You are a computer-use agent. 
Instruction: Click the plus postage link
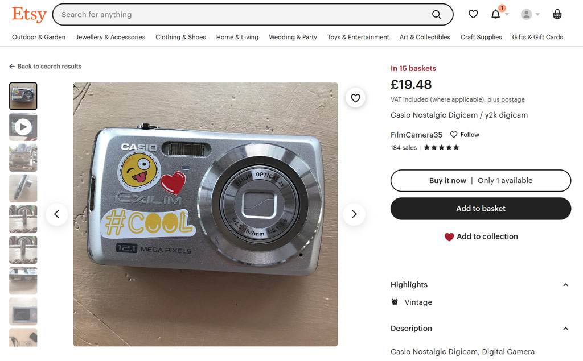pyautogui.click(x=506, y=99)
